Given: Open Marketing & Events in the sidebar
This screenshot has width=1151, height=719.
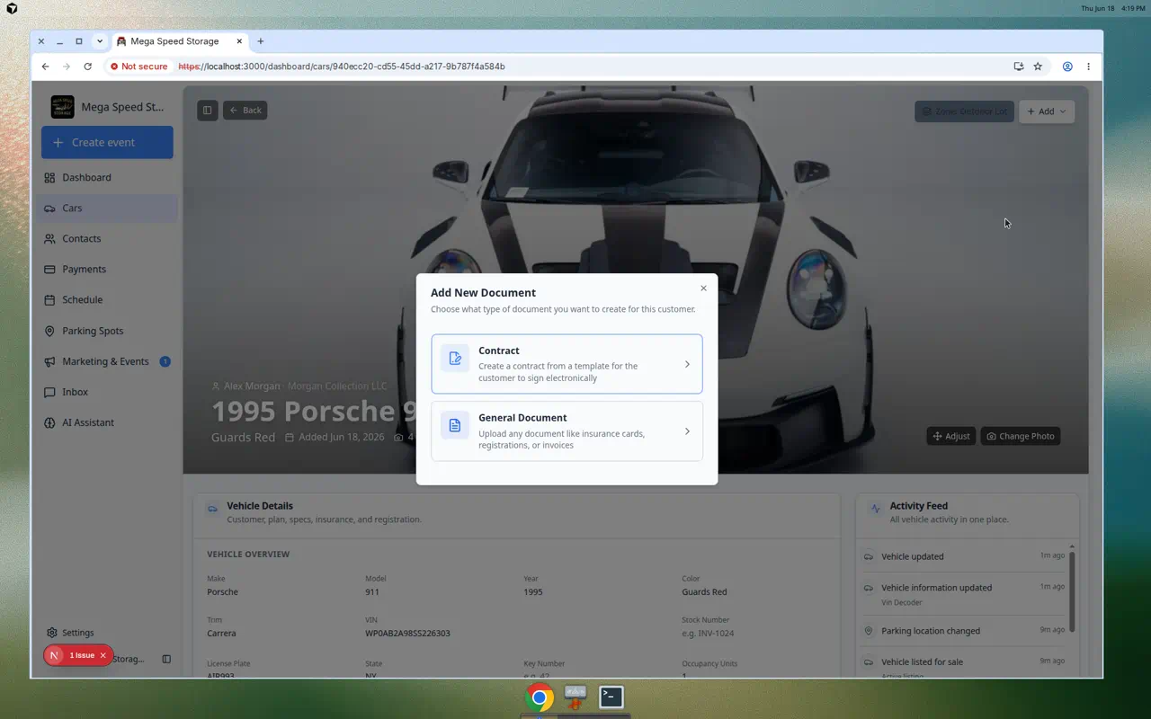Looking at the screenshot, I should [107, 361].
